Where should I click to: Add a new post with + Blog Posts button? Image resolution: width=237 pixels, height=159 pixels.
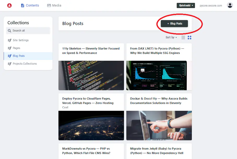click(x=174, y=23)
